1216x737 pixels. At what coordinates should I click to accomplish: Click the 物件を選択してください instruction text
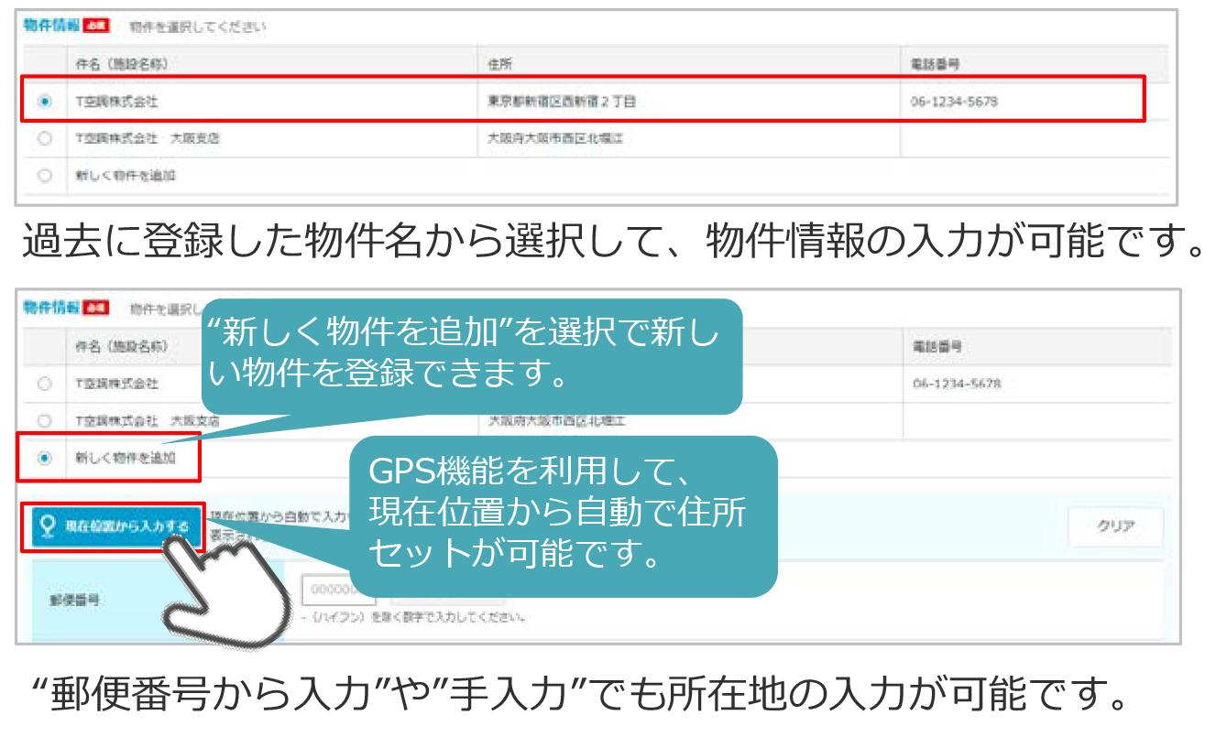point(198,27)
